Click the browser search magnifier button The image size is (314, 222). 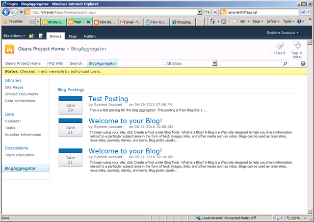click(303, 12)
